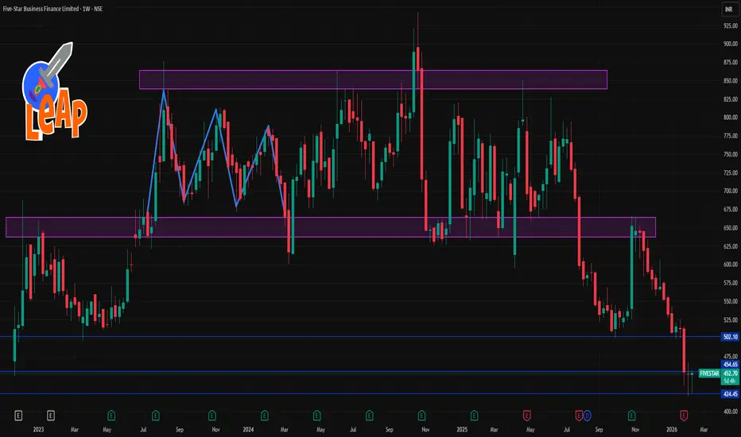Open the green earnings marker near Nov 2025
Screen dimensions: 741x437
631,416
